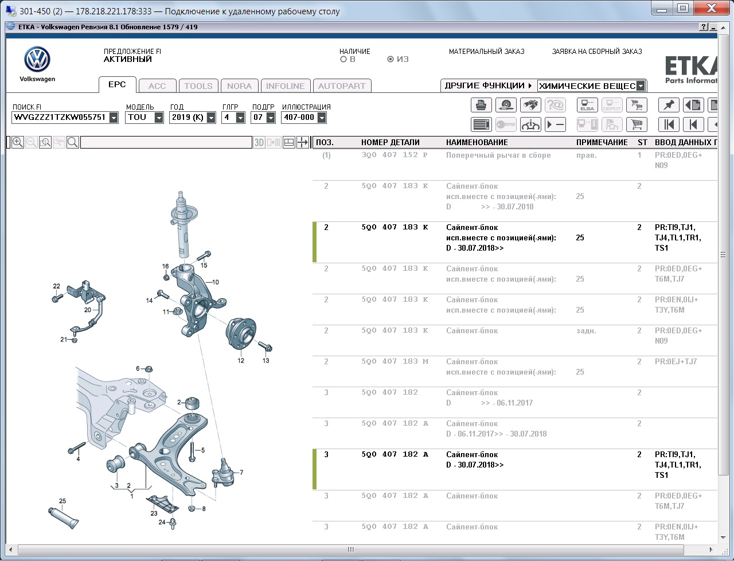The height and width of the screenshot is (561, 734).
Task: Click the printer icon
Action: (x=482, y=105)
